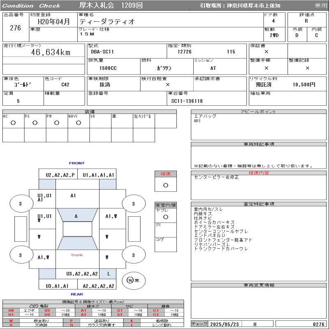Click the mileage value 46,634km

(51, 52)
